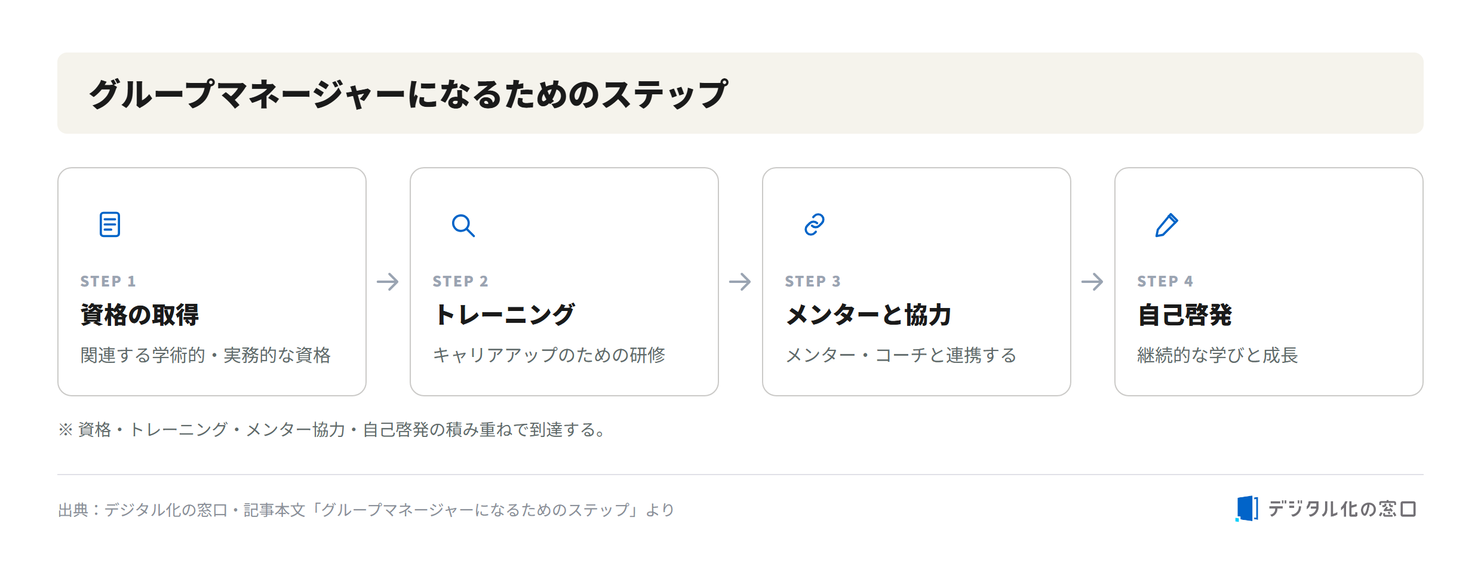The height and width of the screenshot is (579, 1481).
Task: Select the 資格の取得 heading
Action: [140, 315]
